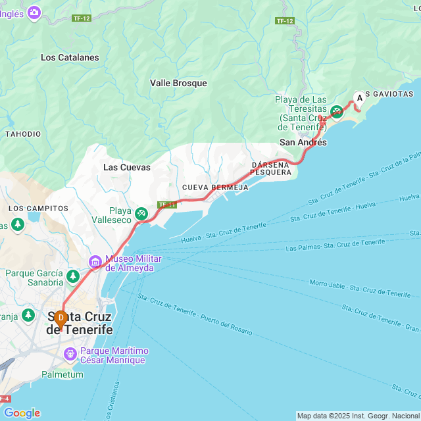Open the Parque García Sanabria tree icon
The width and height of the screenshot is (421, 421).
point(73,276)
